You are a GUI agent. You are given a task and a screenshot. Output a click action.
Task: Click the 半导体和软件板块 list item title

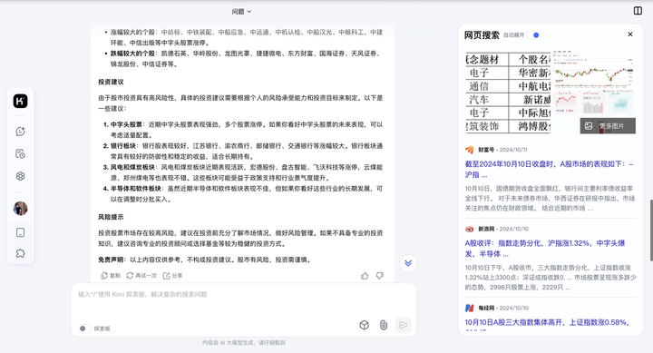[136, 189]
